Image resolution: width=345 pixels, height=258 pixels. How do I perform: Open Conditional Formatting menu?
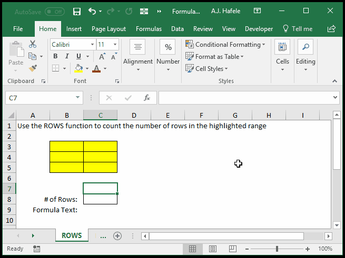[225, 45]
